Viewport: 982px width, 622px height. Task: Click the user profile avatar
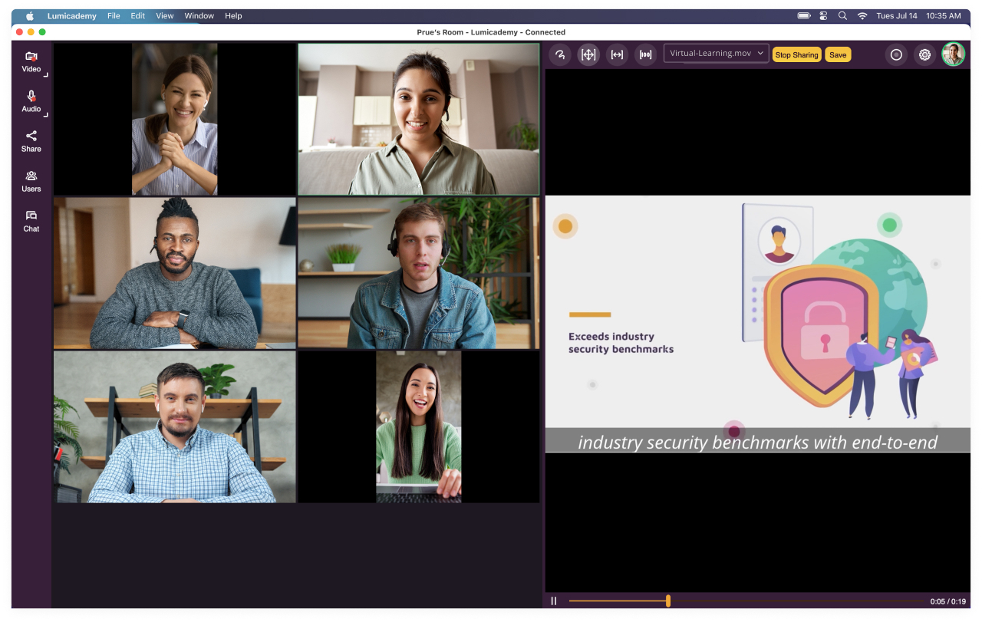[x=953, y=54]
